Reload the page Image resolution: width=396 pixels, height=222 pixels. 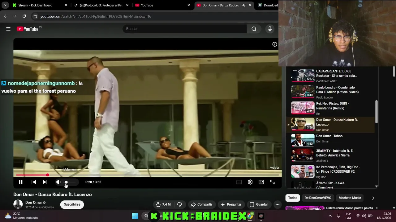[x=24, y=16]
